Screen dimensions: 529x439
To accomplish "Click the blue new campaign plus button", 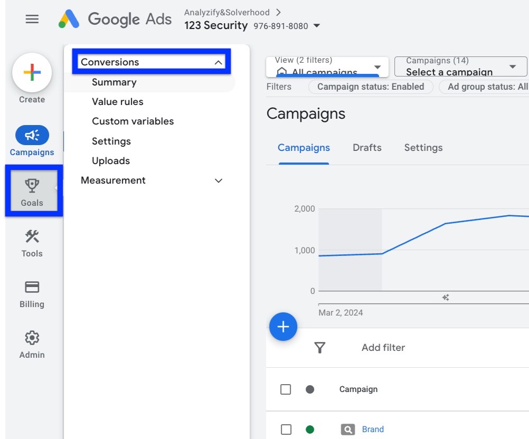I will 283,327.
